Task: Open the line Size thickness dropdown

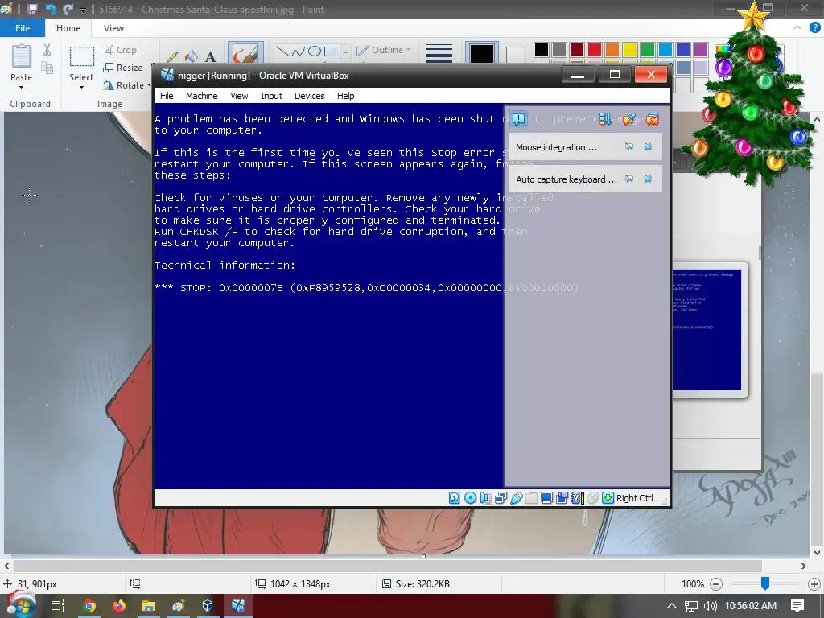Action: pos(439,52)
